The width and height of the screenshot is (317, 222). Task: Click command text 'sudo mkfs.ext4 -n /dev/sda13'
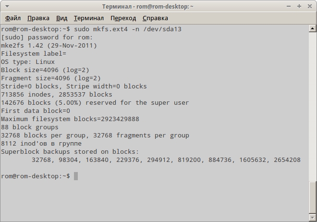(128, 29)
